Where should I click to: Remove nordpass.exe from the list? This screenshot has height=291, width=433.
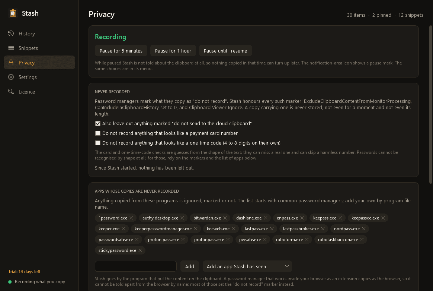pos(364,229)
